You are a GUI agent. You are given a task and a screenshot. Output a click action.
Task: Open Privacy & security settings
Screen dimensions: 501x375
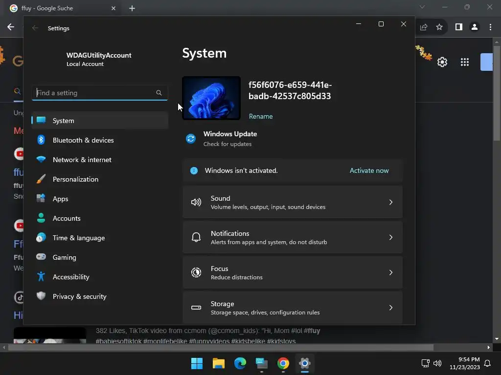pyautogui.click(x=100, y=296)
